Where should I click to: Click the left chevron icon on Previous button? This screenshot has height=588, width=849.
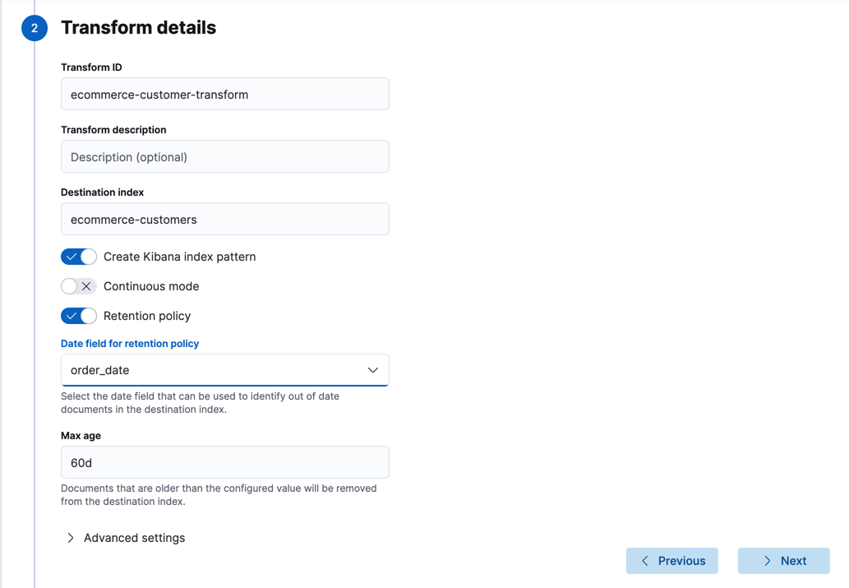[645, 560]
